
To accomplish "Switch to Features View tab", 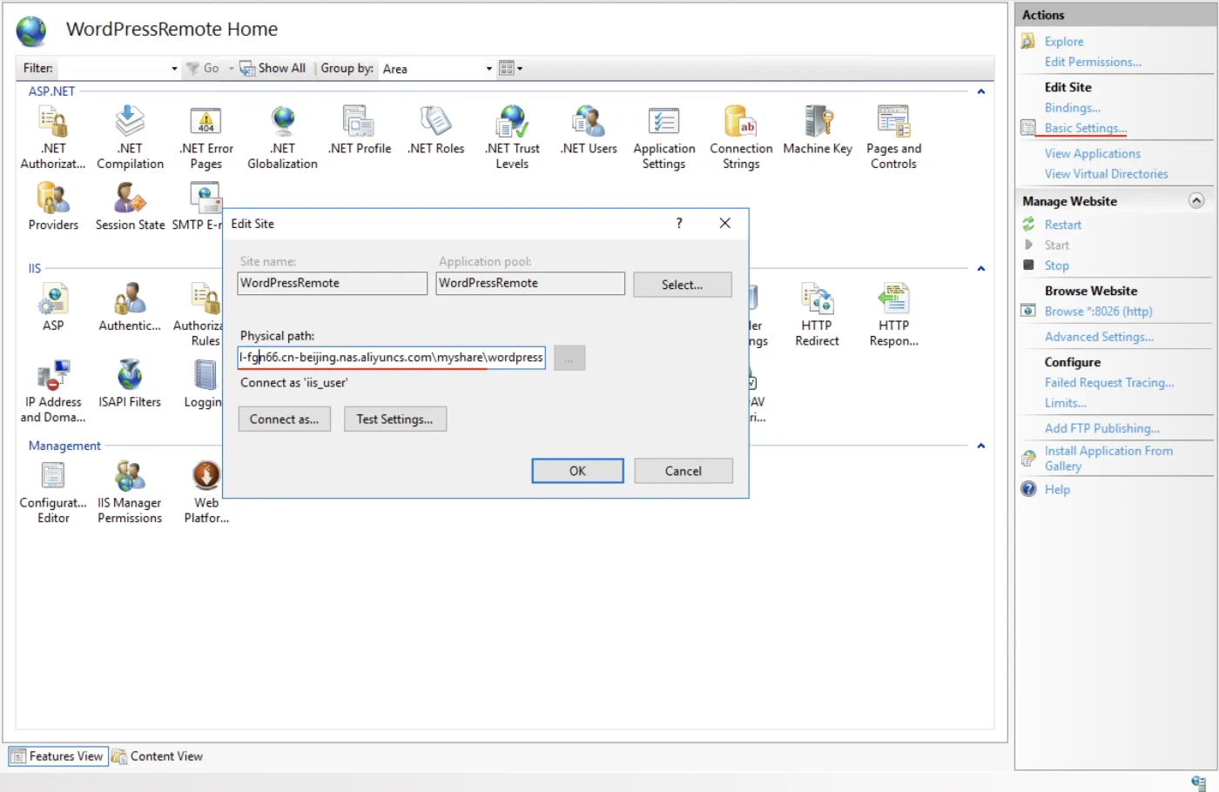I will click(58, 756).
